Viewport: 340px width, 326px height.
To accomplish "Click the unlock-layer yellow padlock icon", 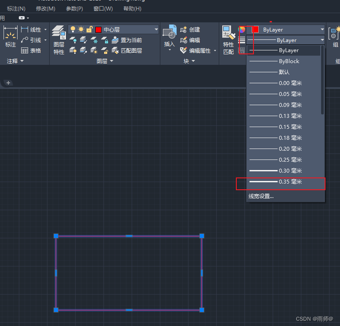I will pyautogui.click(x=105, y=51).
